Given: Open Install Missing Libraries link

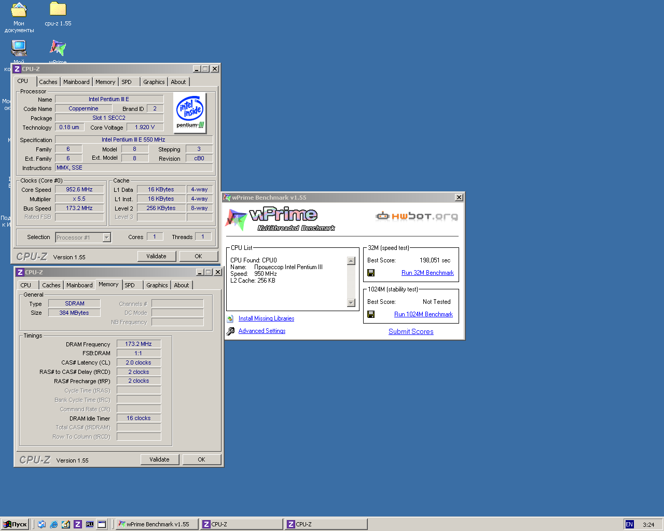Looking at the screenshot, I should [x=266, y=318].
